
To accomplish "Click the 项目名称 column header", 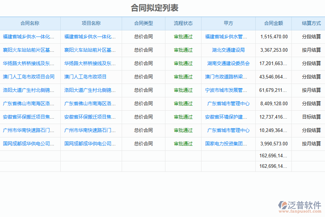I will [x=91, y=23].
